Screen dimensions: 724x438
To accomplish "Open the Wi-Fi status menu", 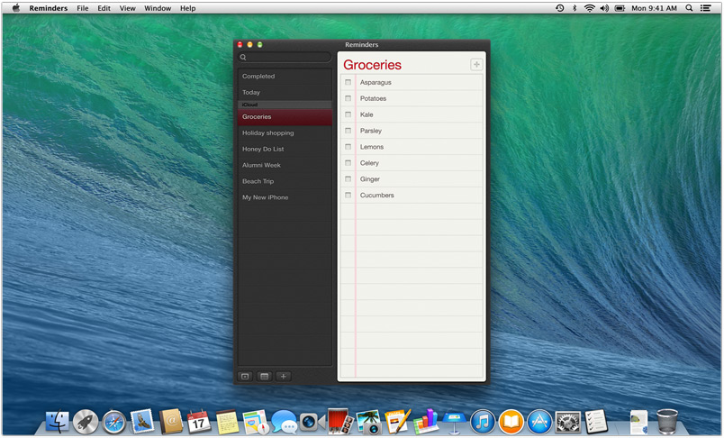I will point(590,8).
